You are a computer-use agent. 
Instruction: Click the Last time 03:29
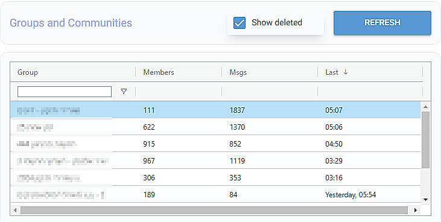coord(334,160)
